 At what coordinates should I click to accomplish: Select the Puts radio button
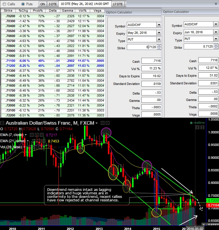[23, 4]
